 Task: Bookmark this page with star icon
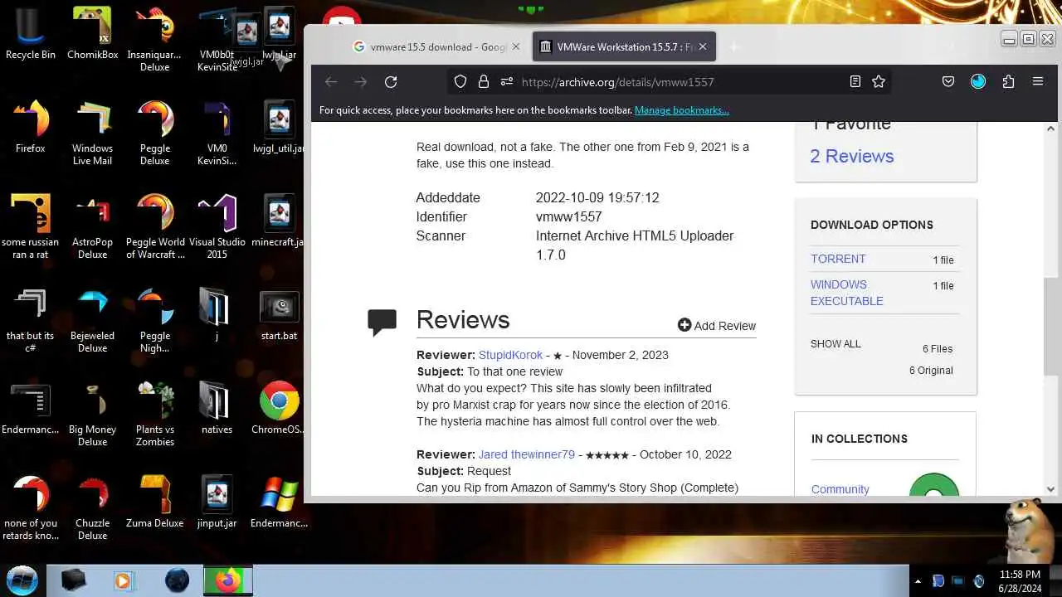(x=879, y=81)
